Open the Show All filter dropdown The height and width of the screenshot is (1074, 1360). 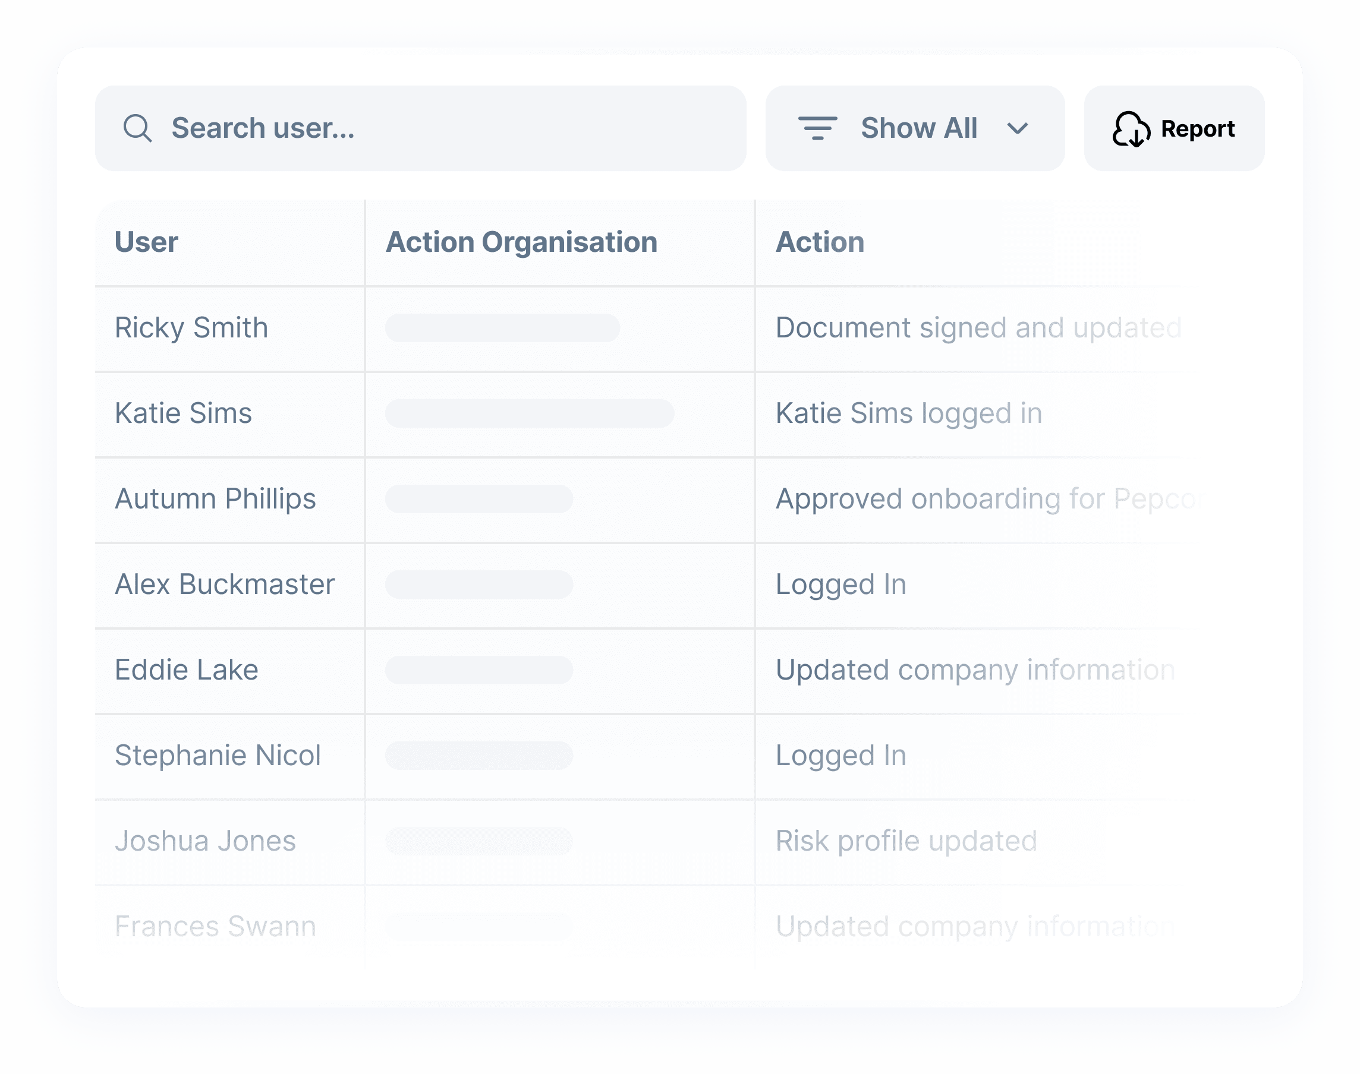(918, 128)
